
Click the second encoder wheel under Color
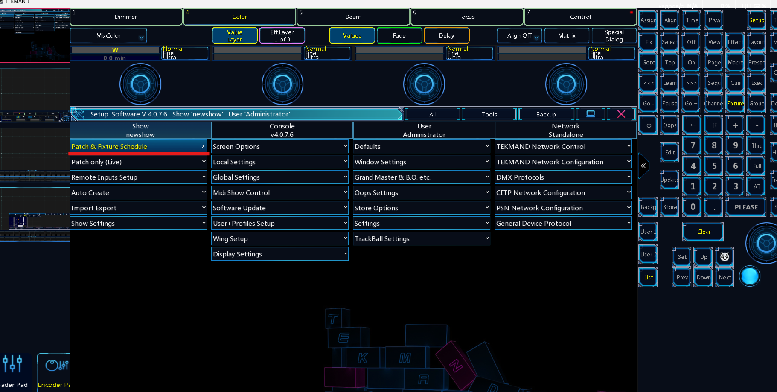coord(282,84)
